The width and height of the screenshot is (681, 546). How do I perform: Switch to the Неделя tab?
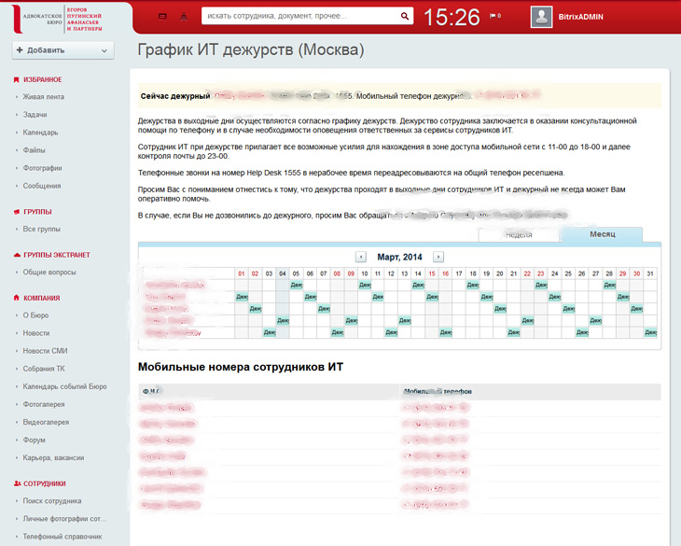click(x=518, y=234)
